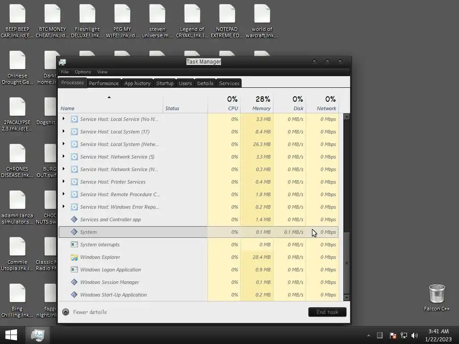Sort by the Network column header

pyautogui.click(x=323, y=104)
